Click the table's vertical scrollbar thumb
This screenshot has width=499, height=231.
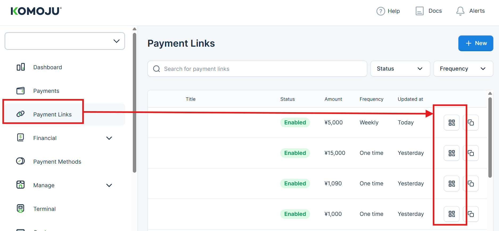click(x=490, y=137)
